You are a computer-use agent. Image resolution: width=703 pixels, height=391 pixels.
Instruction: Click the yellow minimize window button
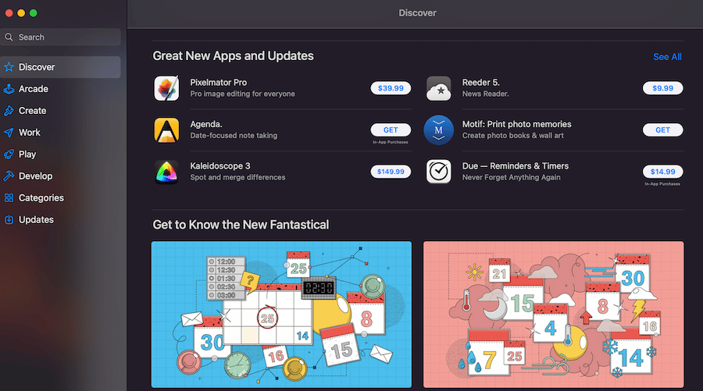21,13
